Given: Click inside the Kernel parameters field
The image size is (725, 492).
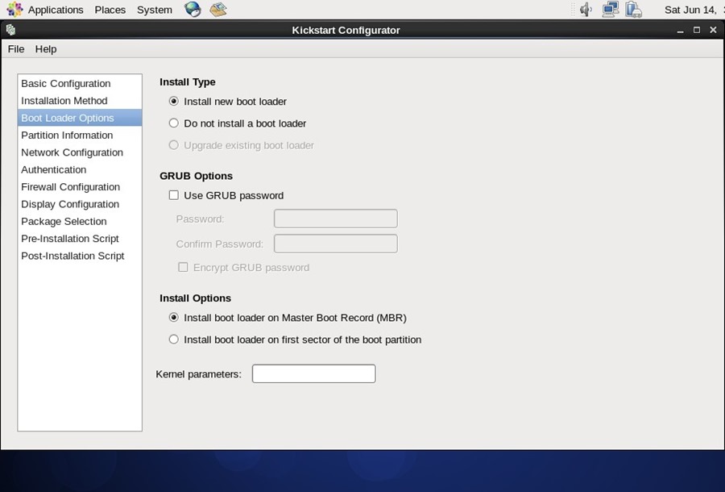Looking at the screenshot, I should tap(313, 373).
